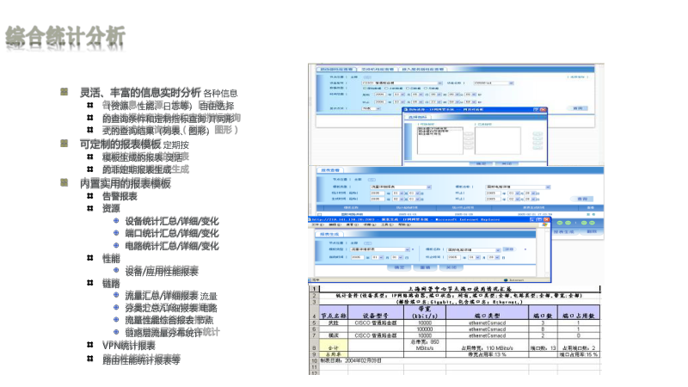Click the available indicators list box in dialog
Image resolution: width=688 pixels, height=387 pixels.
pos(439,141)
